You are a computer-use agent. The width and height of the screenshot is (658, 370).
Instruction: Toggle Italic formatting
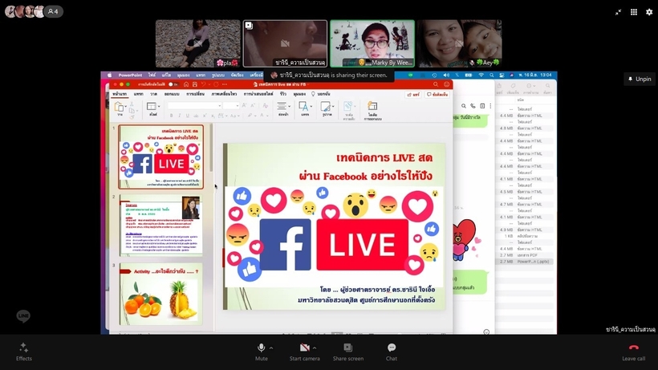click(x=179, y=116)
